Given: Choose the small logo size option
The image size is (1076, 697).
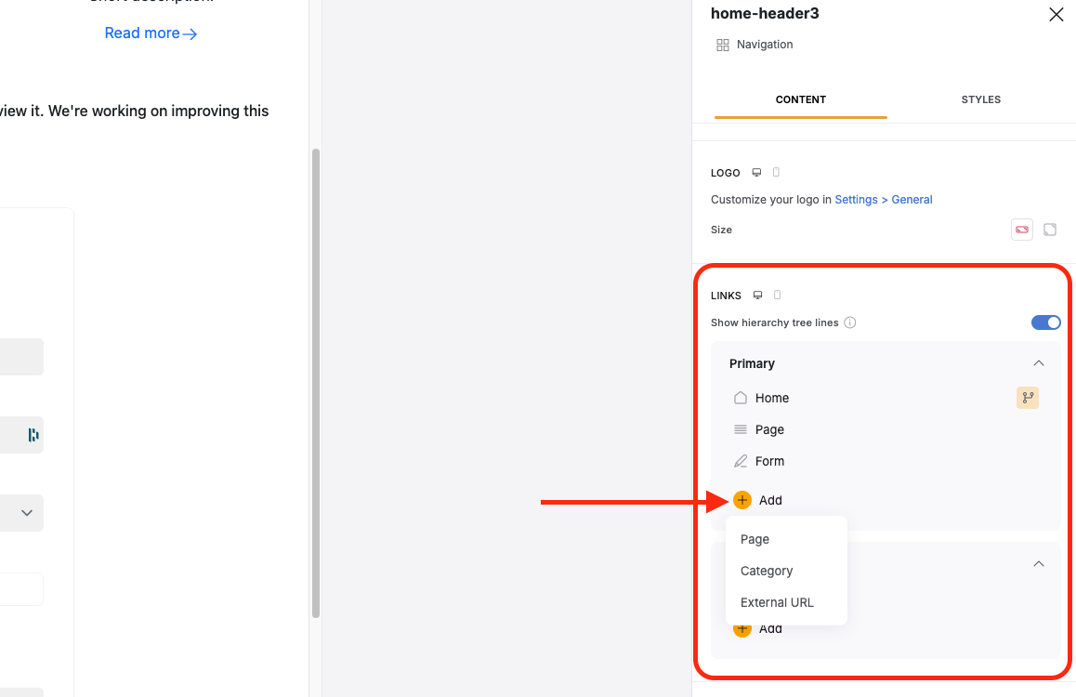Looking at the screenshot, I should coord(1022,230).
